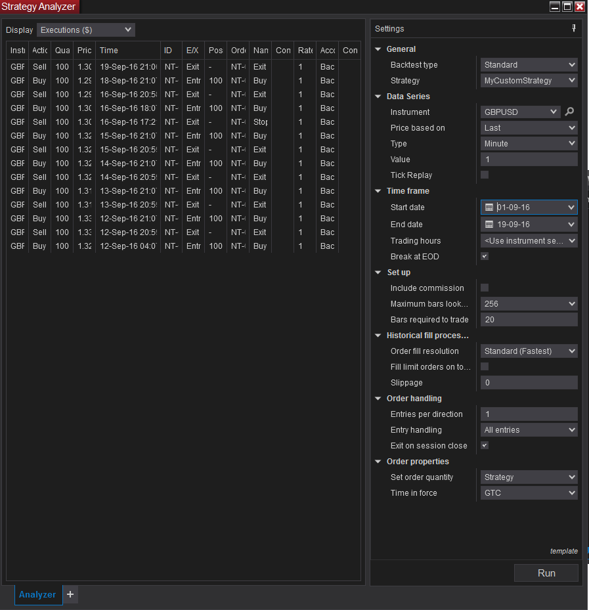Viewport: 589px width, 610px height.
Task: Collapse Historical fill processing section
Action: tap(378, 336)
